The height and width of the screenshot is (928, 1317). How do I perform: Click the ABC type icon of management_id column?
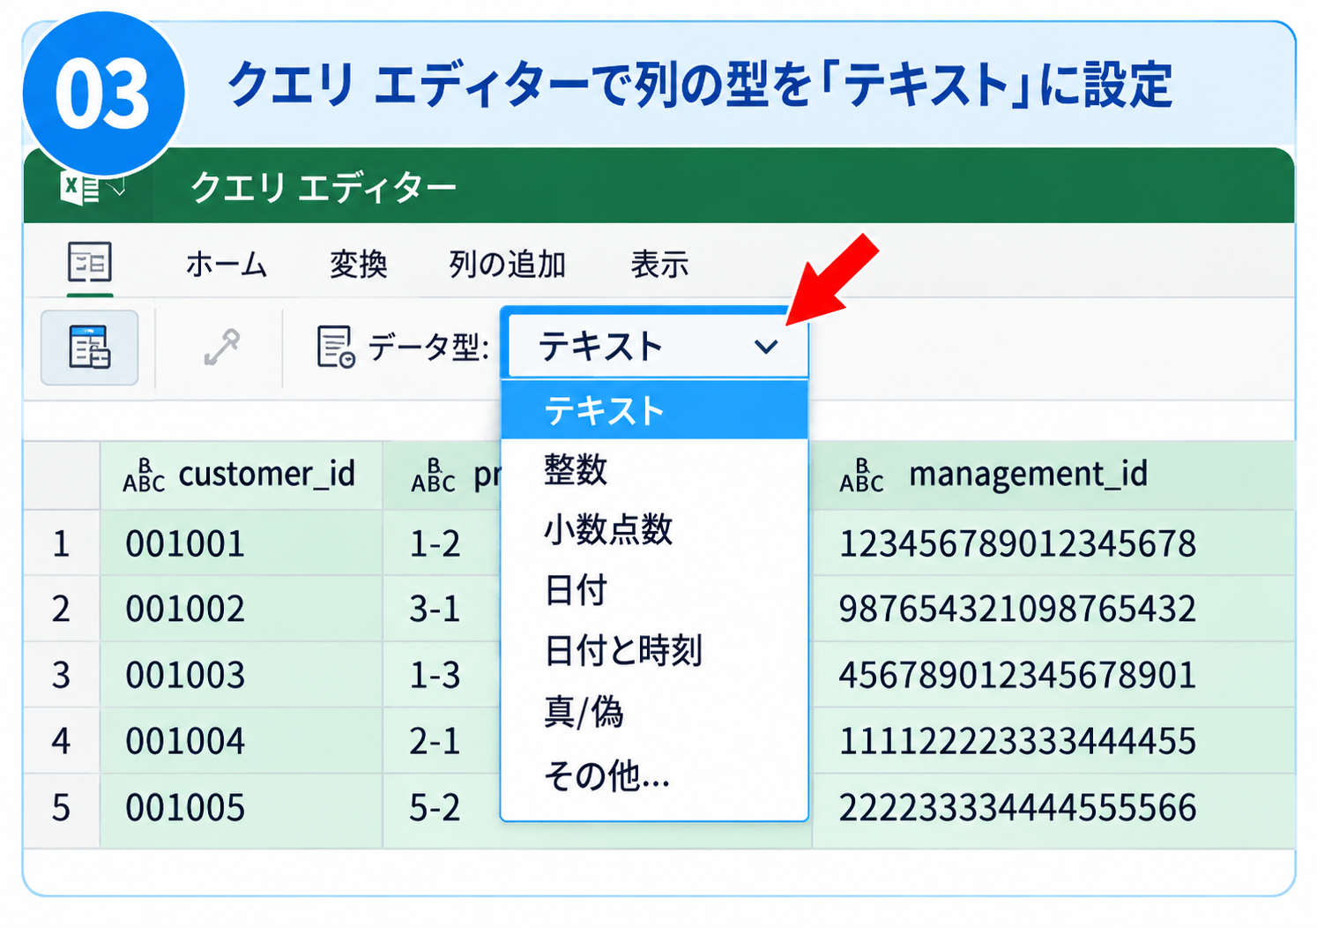tap(861, 475)
